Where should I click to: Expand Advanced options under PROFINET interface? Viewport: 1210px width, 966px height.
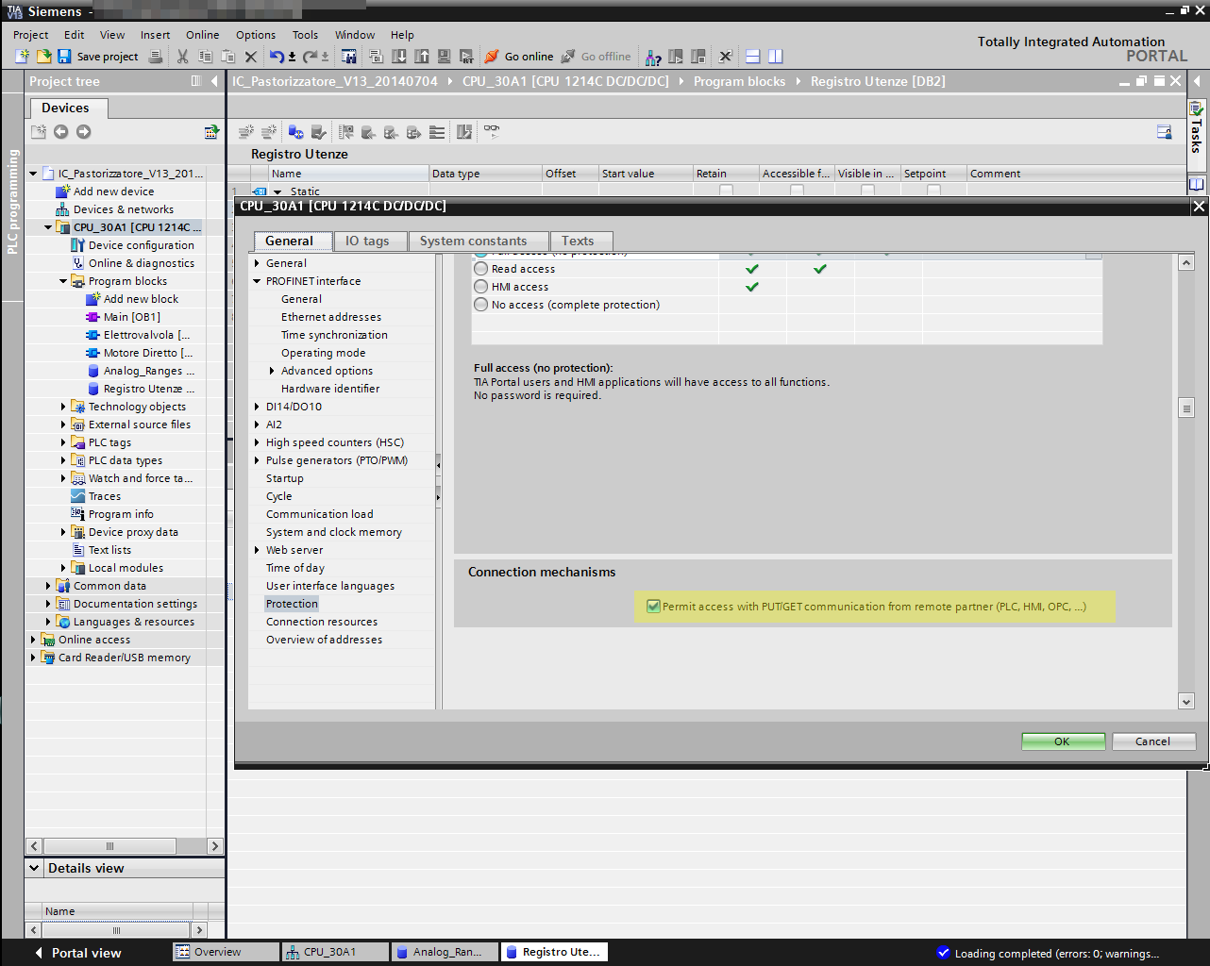[272, 371]
